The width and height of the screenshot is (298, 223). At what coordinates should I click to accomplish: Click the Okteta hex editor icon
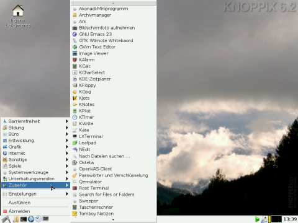point(74,163)
